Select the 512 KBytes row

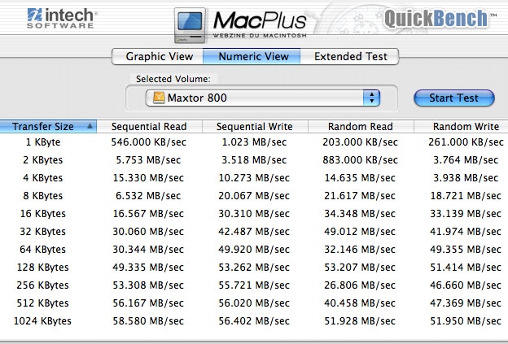(x=254, y=303)
